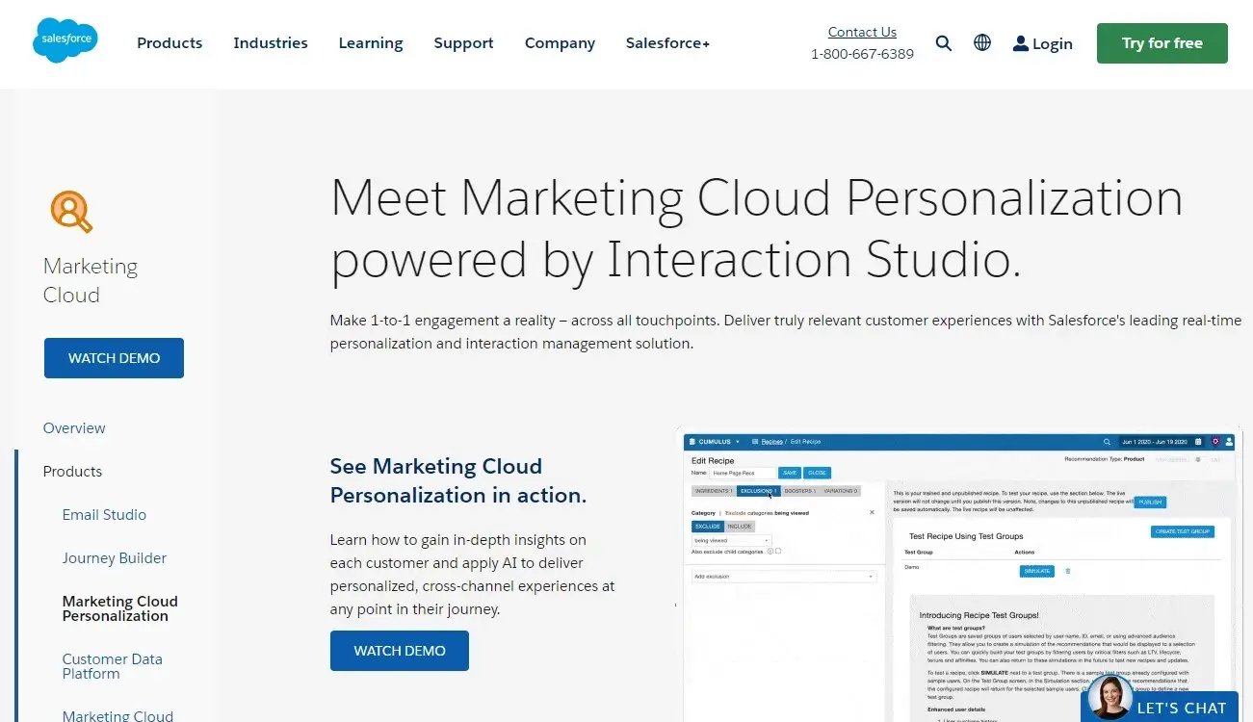This screenshot has height=722, width=1253.
Task: Click the sidebar WATCH DEMO button
Action: pos(114,358)
